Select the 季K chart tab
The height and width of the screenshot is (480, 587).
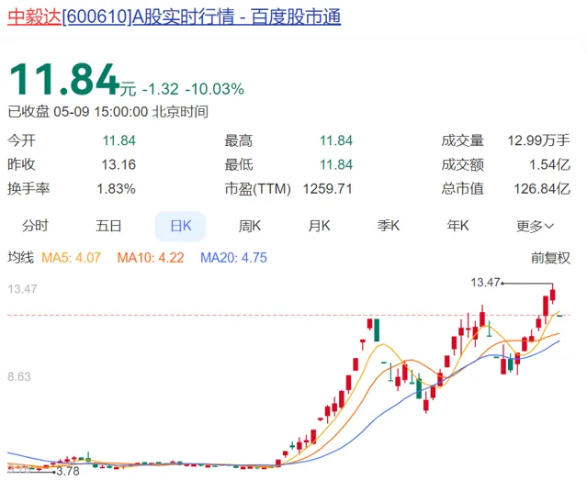(389, 226)
